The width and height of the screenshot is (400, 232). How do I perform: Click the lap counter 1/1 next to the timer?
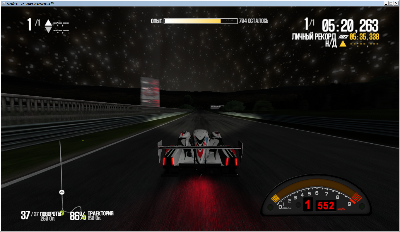(x=309, y=24)
